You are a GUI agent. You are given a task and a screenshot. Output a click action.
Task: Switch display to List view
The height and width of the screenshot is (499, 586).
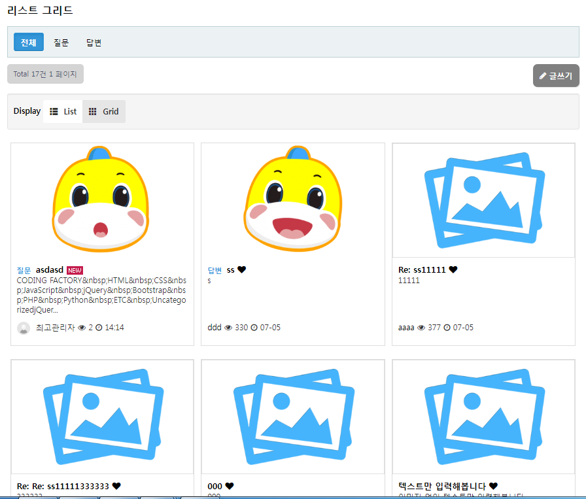(x=63, y=111)
